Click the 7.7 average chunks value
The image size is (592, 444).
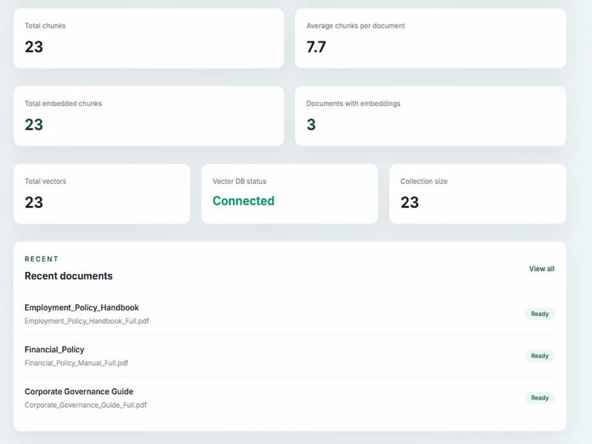[x=316, y=47]
